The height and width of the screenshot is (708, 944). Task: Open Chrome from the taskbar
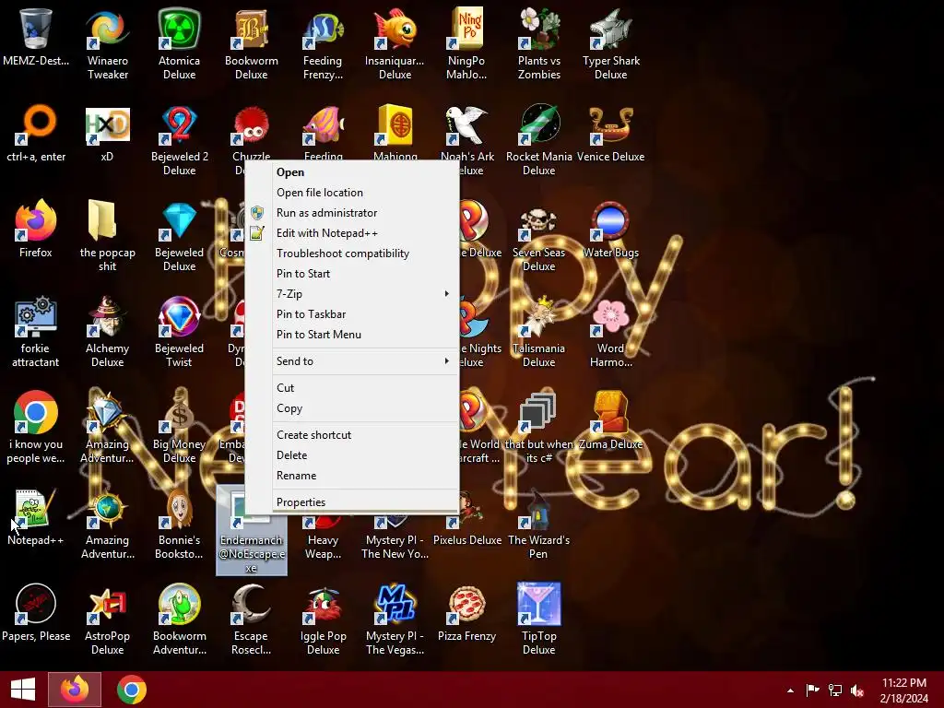point(131,690)
